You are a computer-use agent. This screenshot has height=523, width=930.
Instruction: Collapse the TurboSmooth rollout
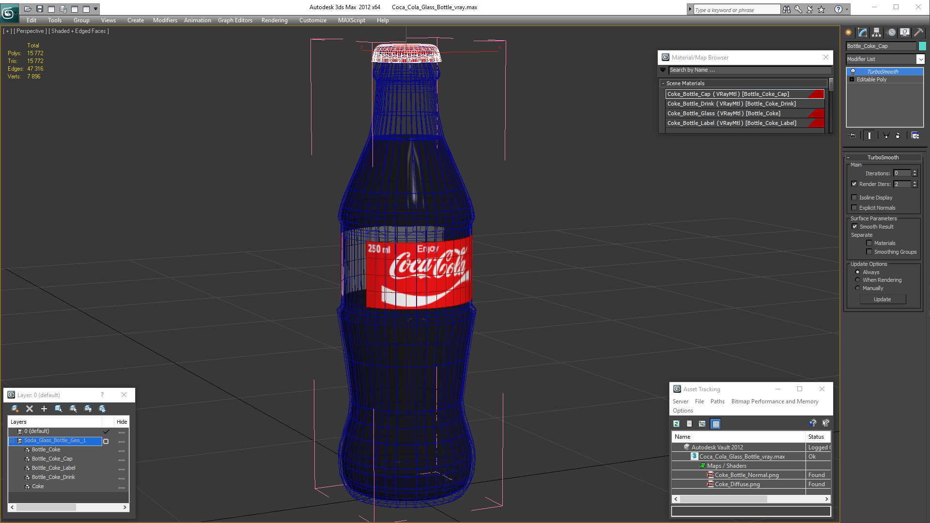849,157
